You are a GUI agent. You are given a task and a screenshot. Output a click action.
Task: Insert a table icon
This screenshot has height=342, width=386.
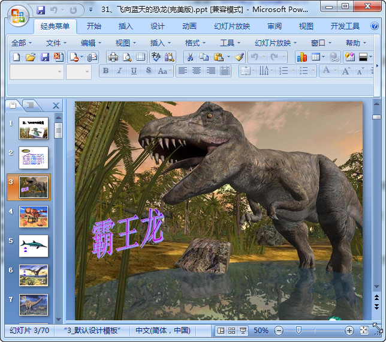(316, 57)
